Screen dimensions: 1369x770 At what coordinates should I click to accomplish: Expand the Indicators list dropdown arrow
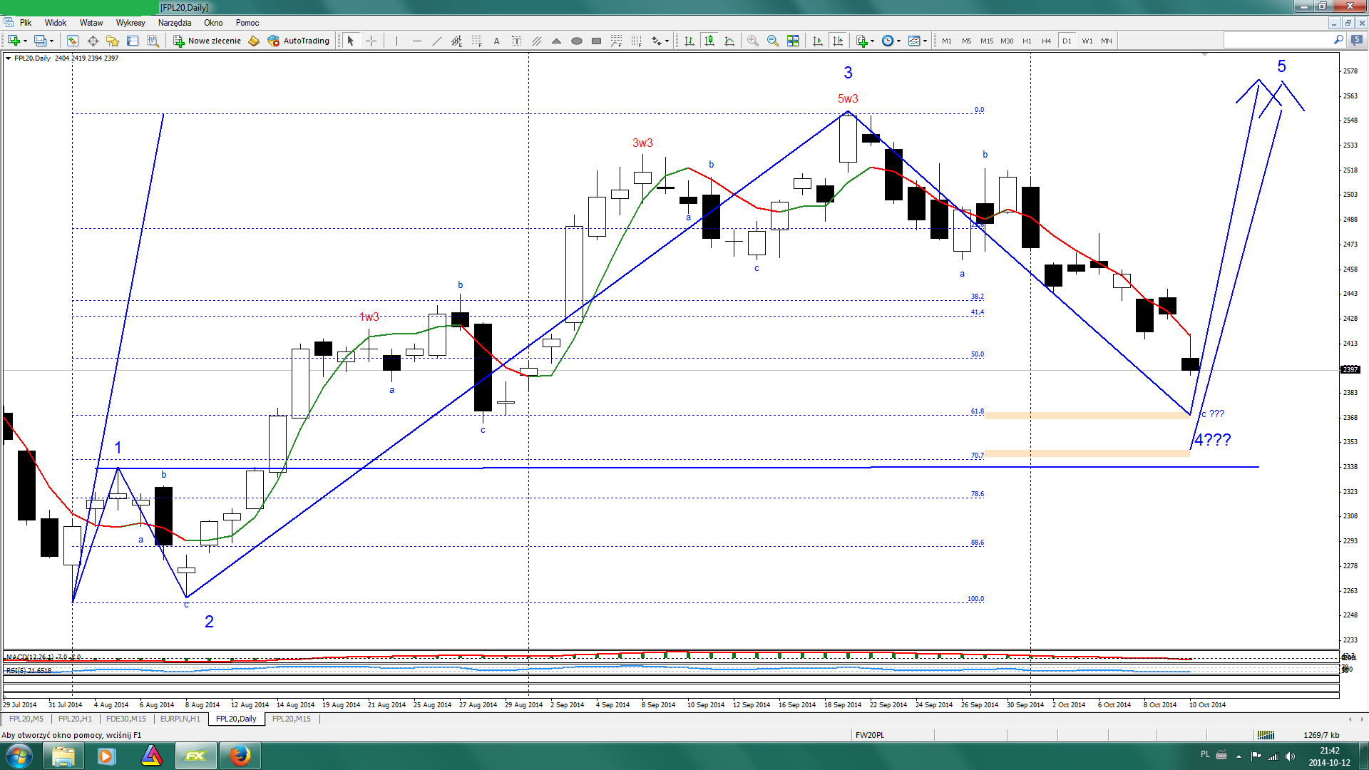click(872, 41)
